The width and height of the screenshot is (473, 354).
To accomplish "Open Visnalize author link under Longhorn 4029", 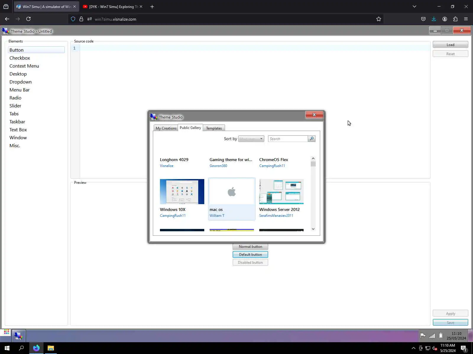I will [x=167, y=166].
